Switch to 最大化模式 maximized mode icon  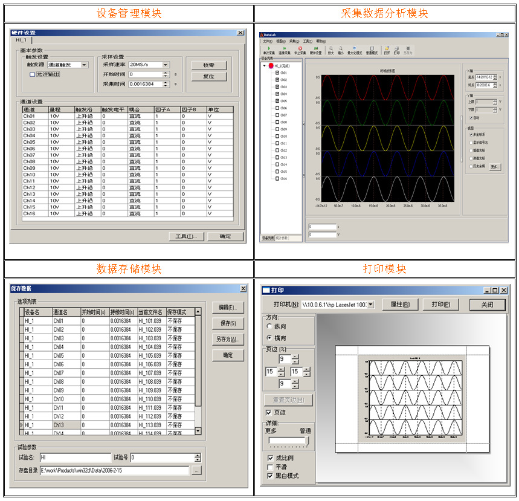355,48
